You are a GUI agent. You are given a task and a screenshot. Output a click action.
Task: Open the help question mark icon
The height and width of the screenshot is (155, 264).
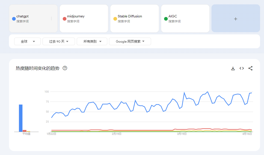pos(65,68)
